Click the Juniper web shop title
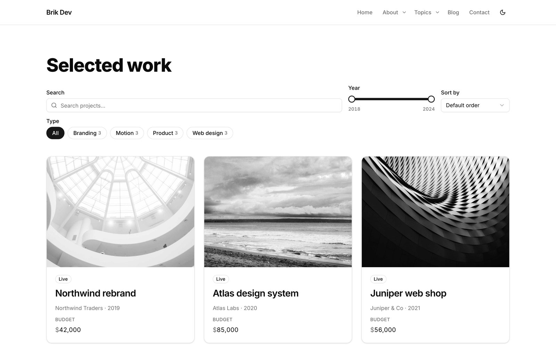556x347 pixels. pos(408,293)
